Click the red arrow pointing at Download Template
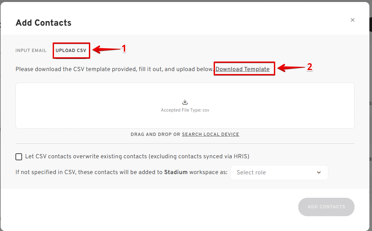Image resolution: width=372 pixels, height=231 pixels. [291, 68]
